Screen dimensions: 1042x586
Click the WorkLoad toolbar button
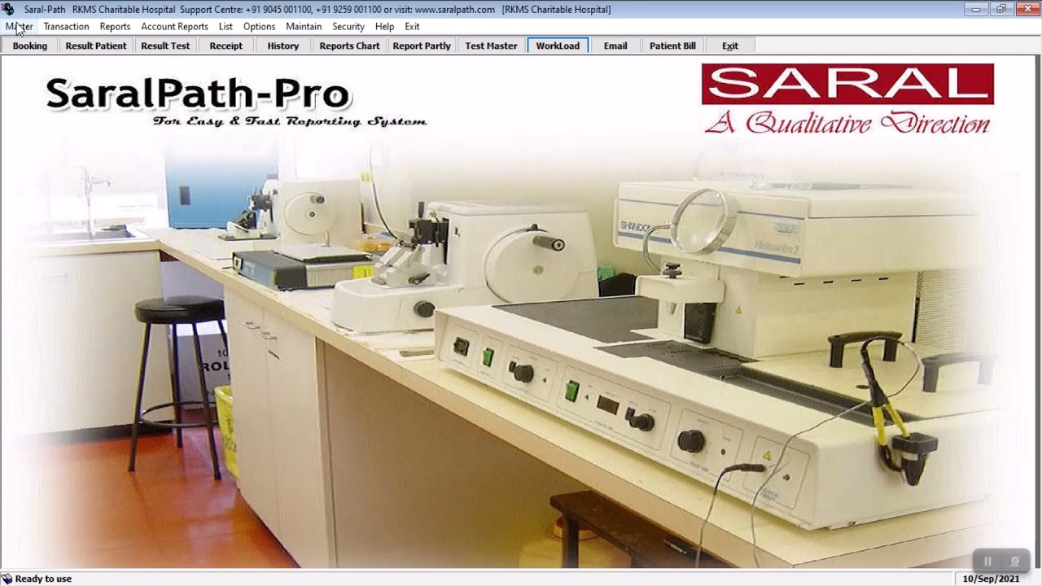tap(558, 46)
